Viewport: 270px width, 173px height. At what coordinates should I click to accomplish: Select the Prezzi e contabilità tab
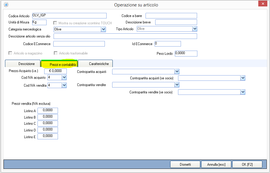(59, 64)
